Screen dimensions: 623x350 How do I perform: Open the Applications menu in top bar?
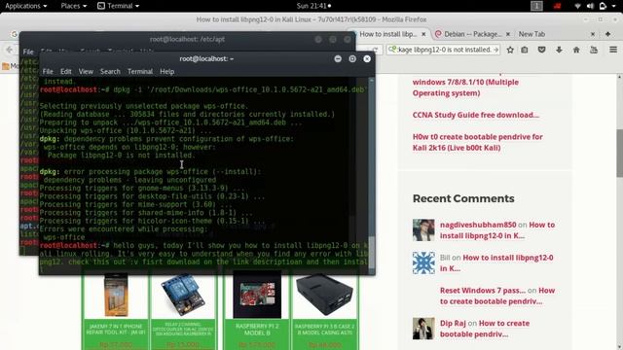click(x=26, y=6)
